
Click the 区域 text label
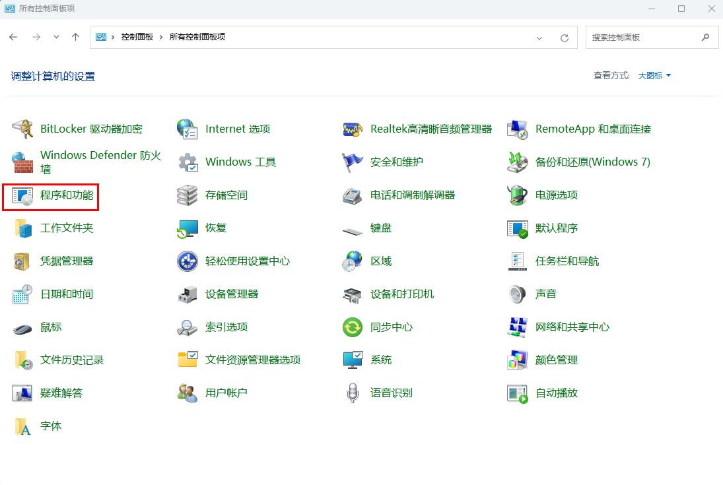pos(381,261)
